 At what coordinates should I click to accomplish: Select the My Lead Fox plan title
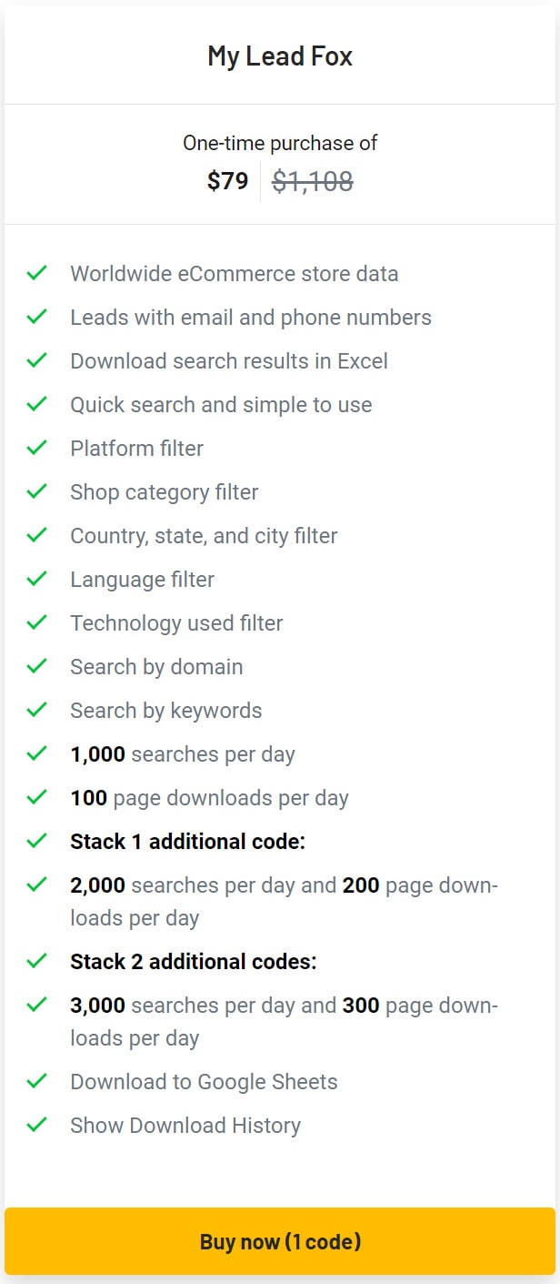[280, 56]
